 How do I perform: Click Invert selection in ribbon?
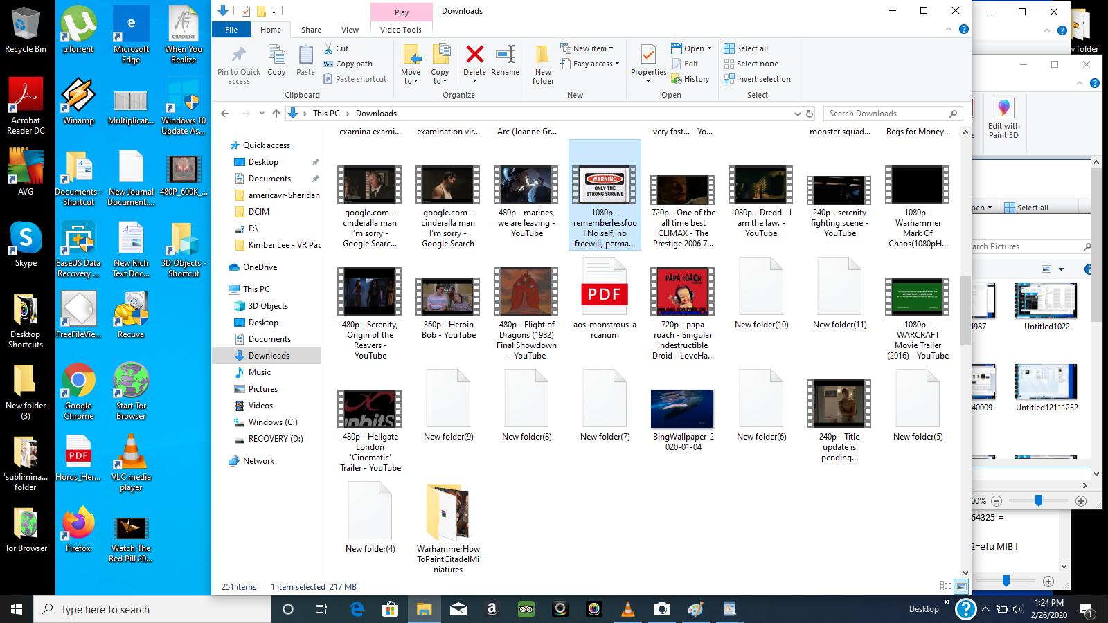757,79
